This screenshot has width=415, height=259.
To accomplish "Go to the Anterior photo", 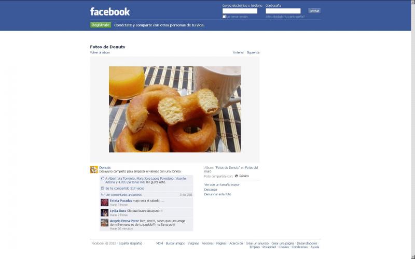I will pyautogui.click(x=238, y=52).
